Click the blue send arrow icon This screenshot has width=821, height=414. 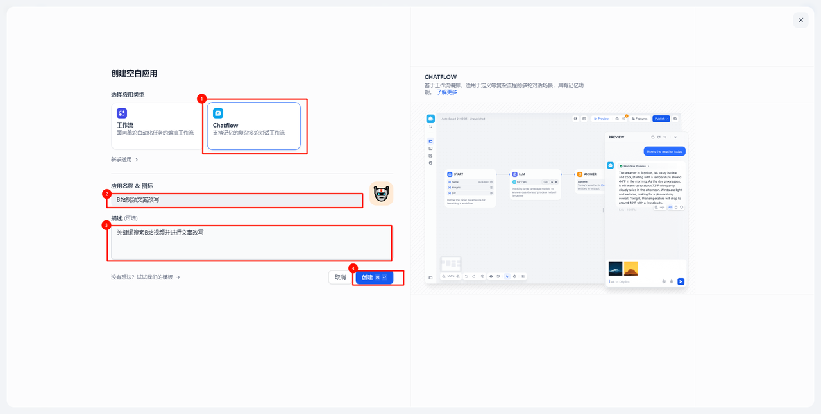pyautogui.click(x=681, y=281)
